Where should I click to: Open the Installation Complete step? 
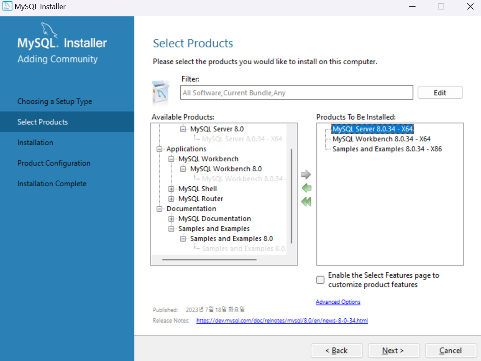(x=52, y=184)
